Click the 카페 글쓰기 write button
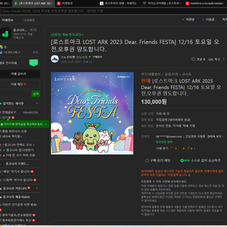This screenshot has height=227, width=227. click(20, 74)
